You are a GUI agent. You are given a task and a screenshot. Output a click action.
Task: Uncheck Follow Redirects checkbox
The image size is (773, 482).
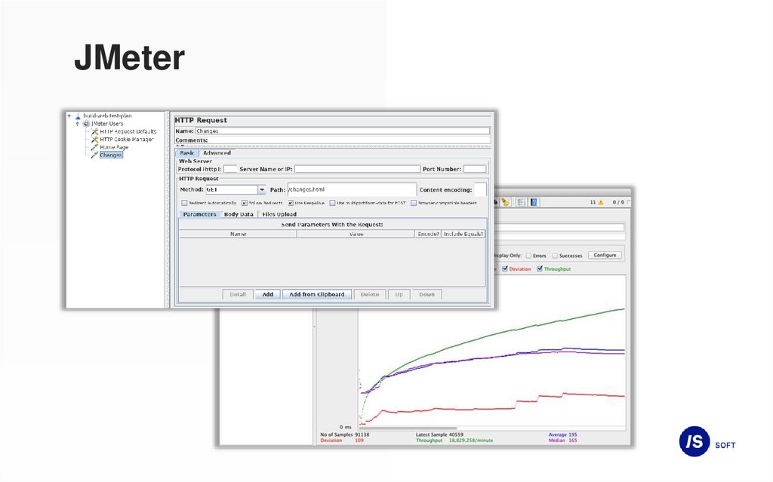(x=245, y=203)
